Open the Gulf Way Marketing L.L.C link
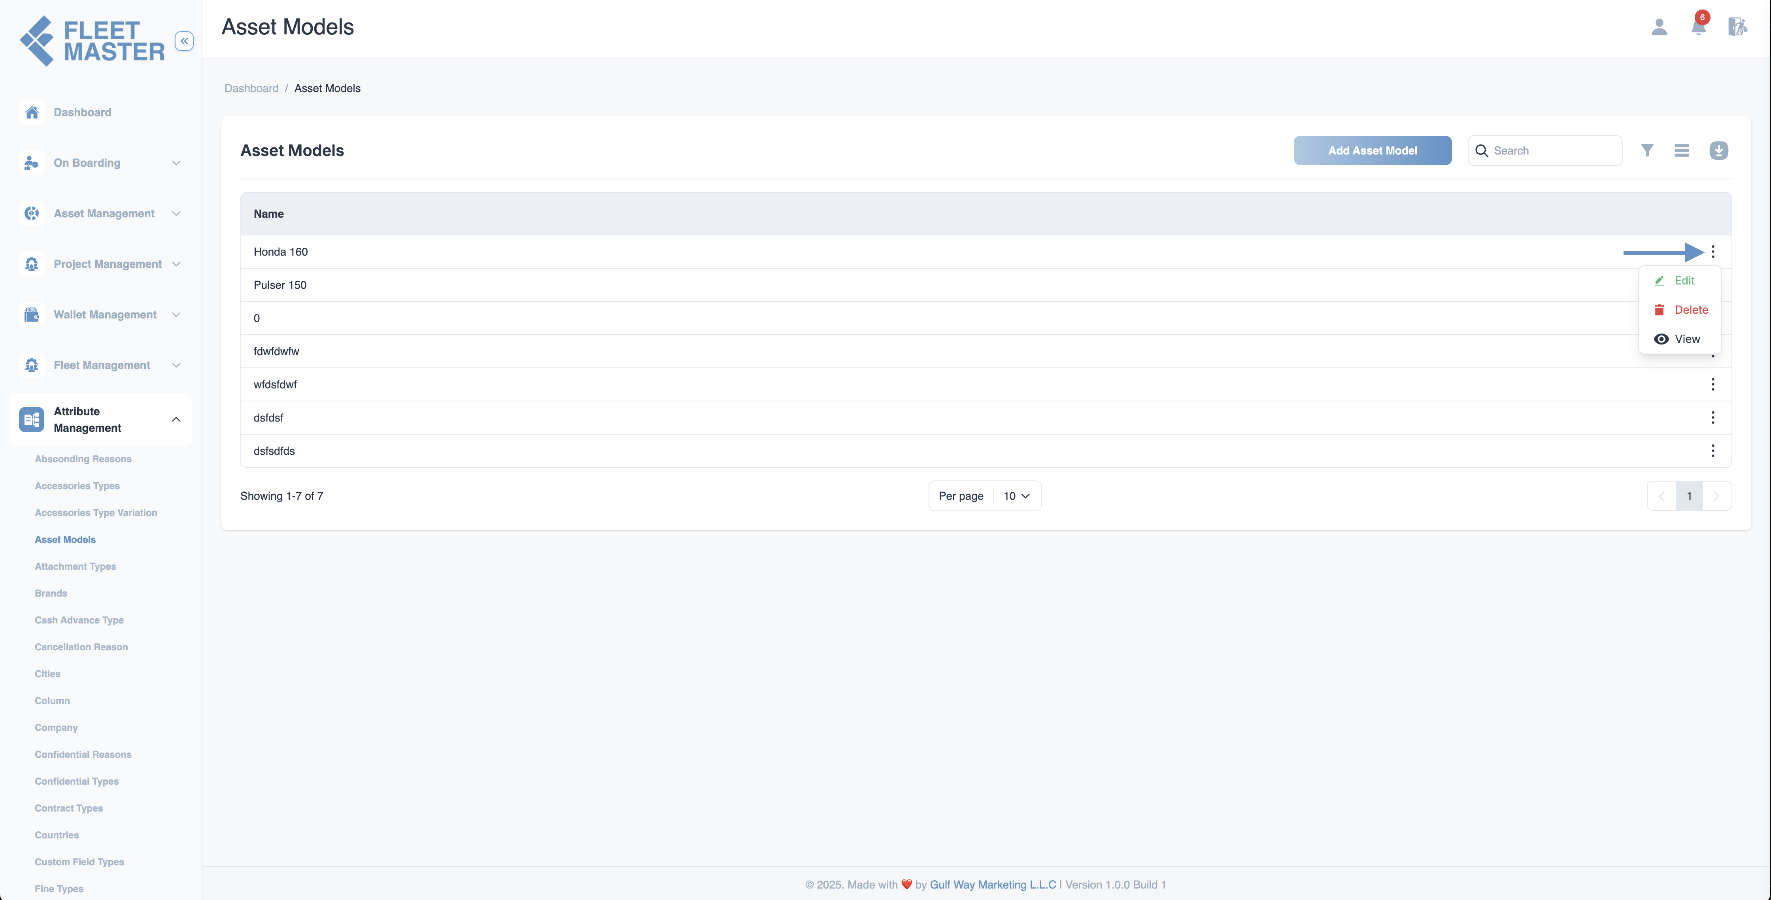This screenshot has width=1771, height=900. point(993,885)
